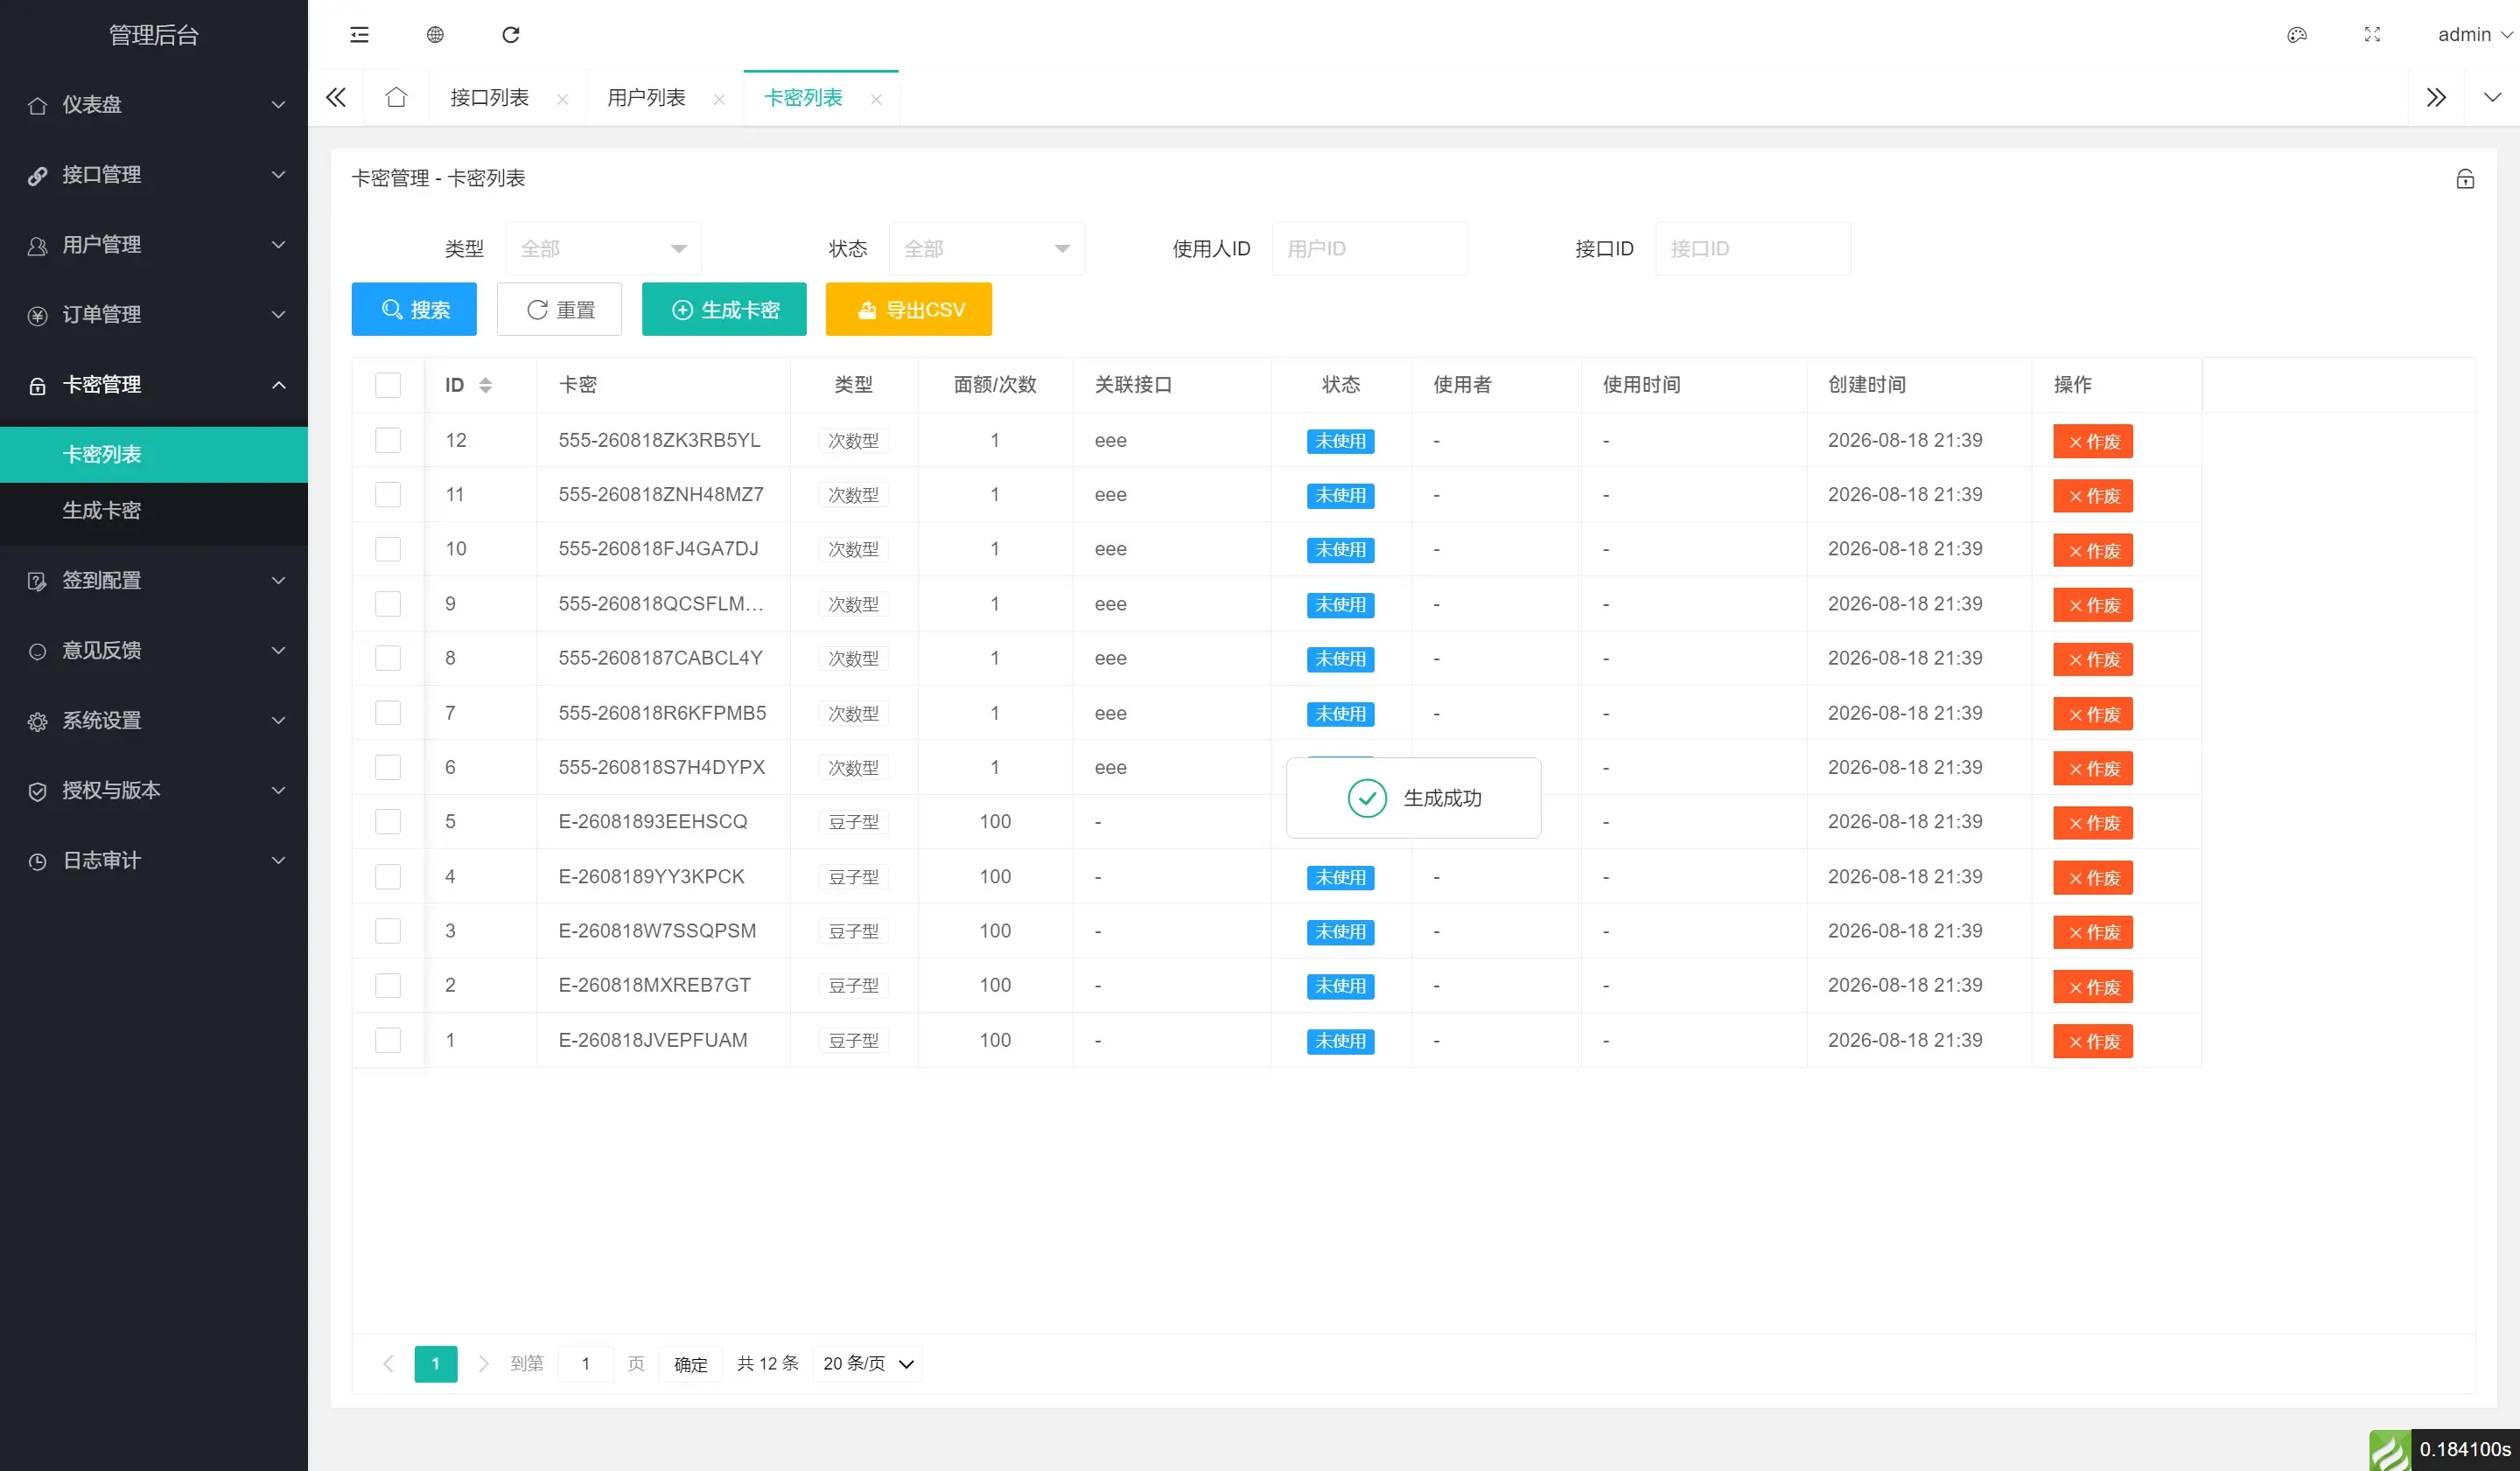Click the 意见反馈 circle icon in the sidebar
This screenshot has height=1471, width=2520.
38,652
